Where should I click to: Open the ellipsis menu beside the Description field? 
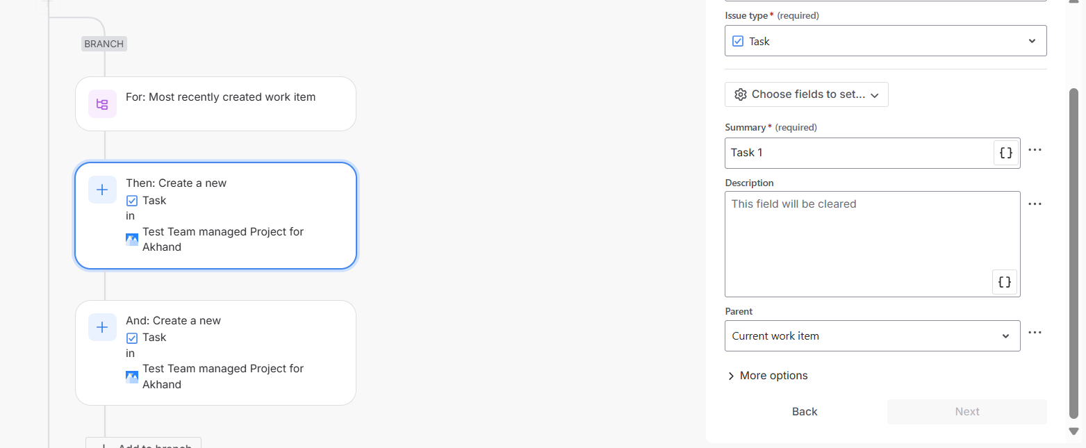pos(1035,203)
